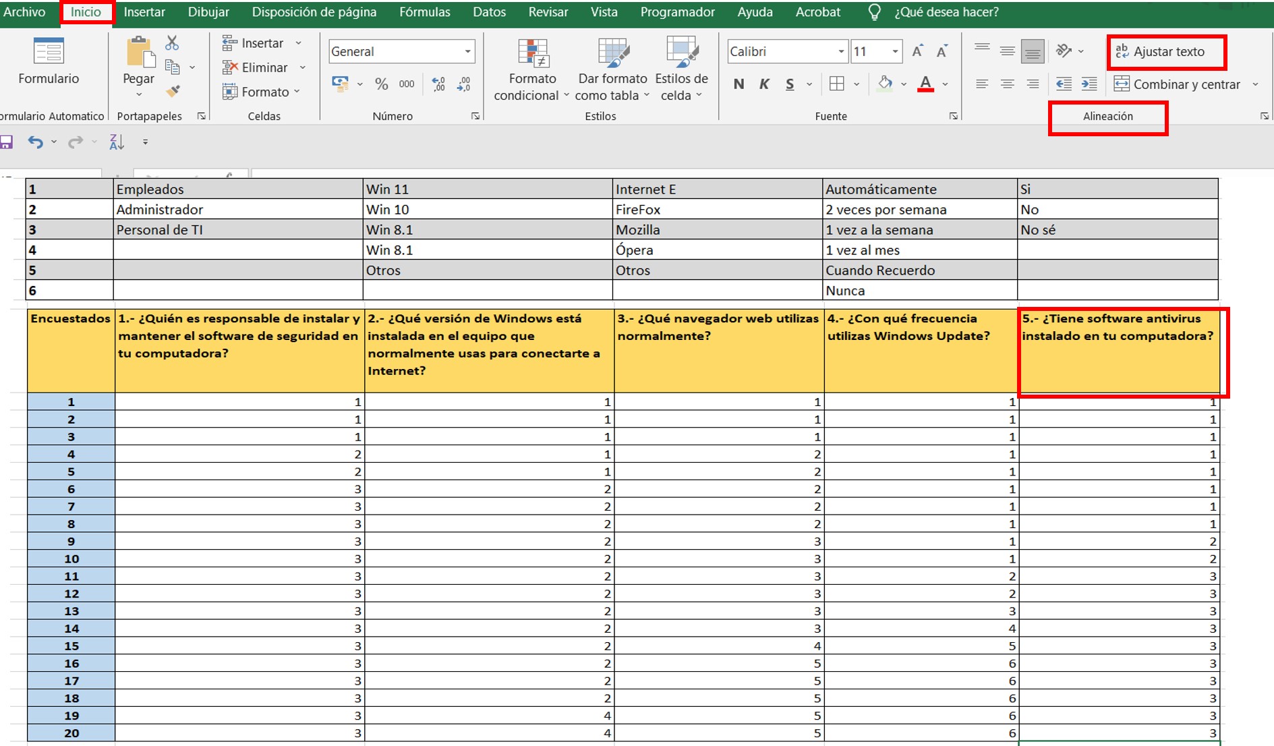
Task: Open the Archivo tab
Action: tap(24, 12)
